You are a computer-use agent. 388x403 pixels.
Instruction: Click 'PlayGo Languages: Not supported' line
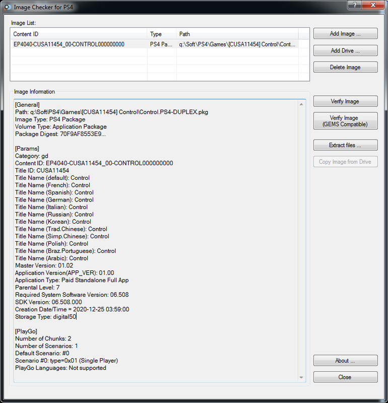(60, 368)
